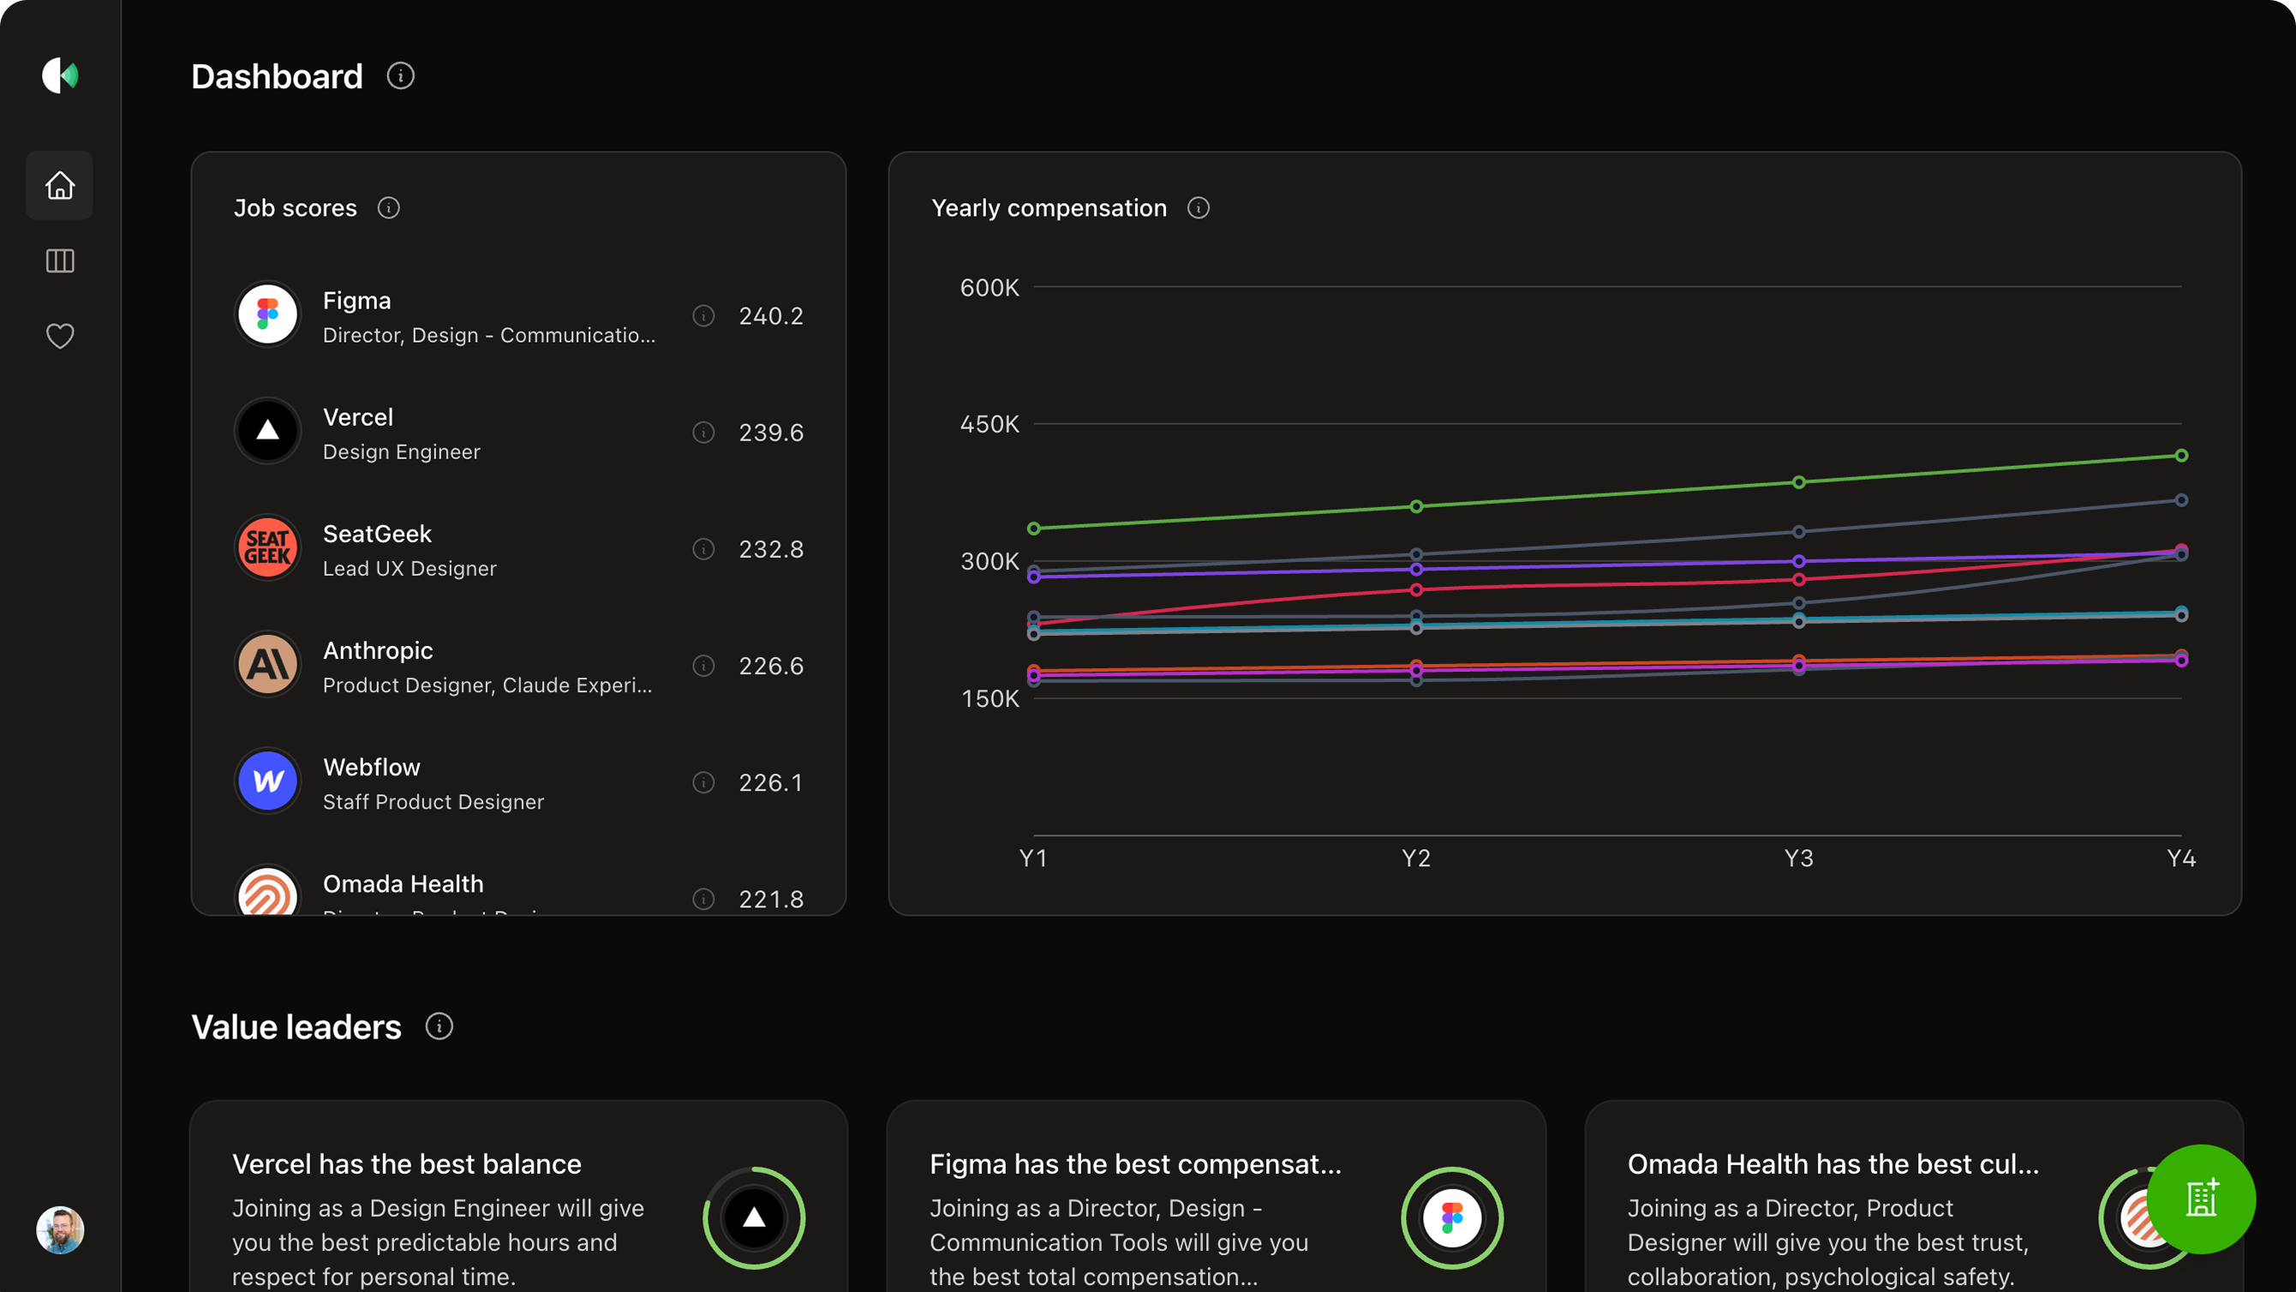
Task: Click info icon next to Yearly compensation
Action: click(1199, 207)
